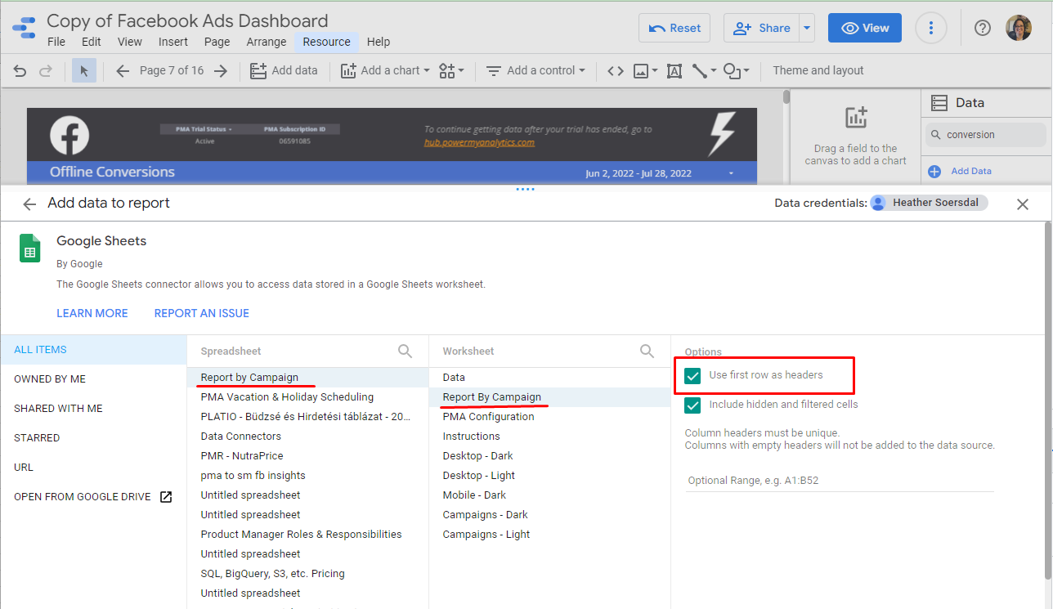1053x609 pixels.
Task: Toggle Include hidden and filtered cells checkbox
Action: point(693,405)
